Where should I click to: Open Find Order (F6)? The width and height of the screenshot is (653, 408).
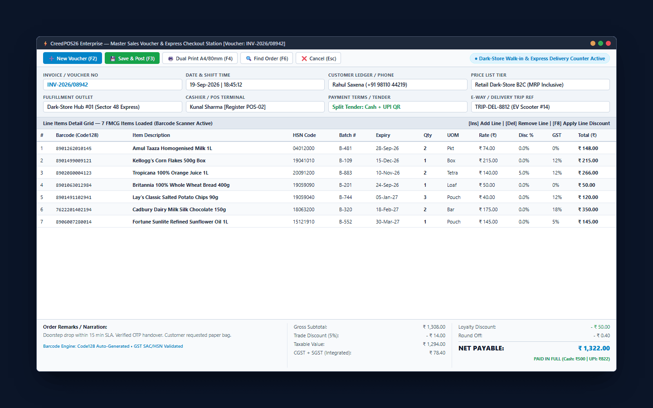click(x=267, y=58)
